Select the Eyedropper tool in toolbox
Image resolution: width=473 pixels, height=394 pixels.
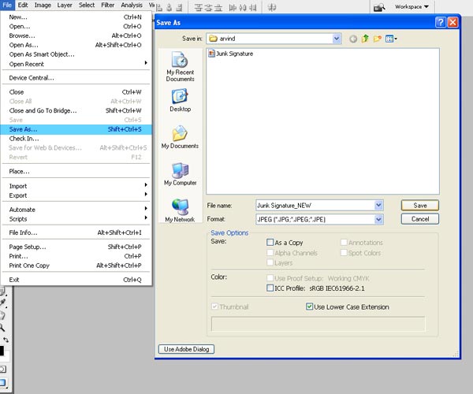click(2, 303)
